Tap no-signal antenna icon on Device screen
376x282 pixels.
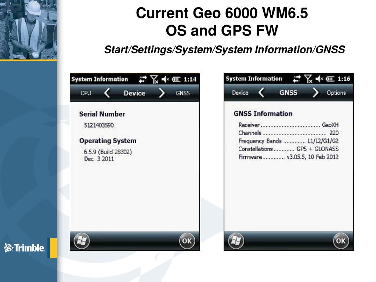[154, 79]
